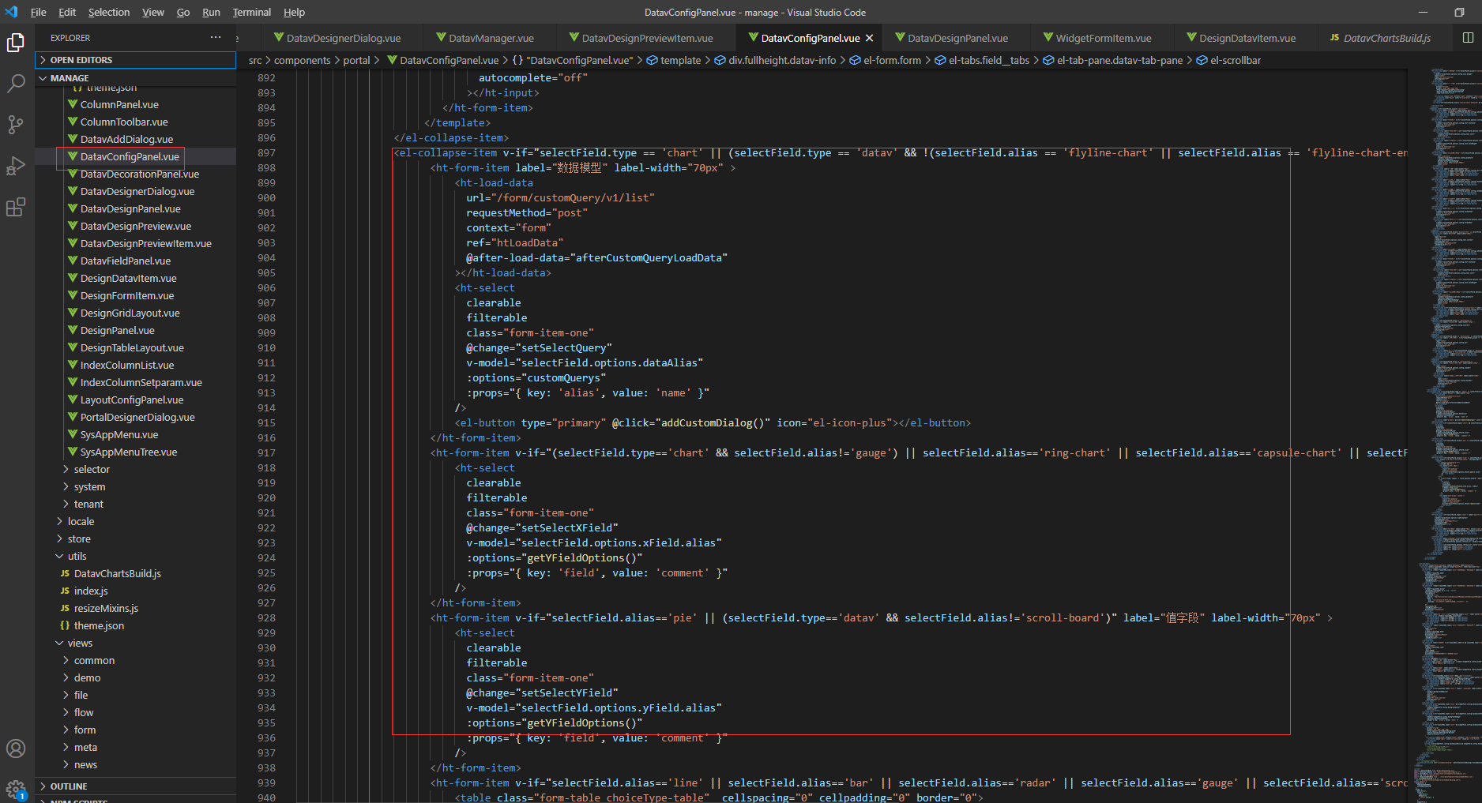Open DatavChartsBuild.js in file tree
This screenshot has height=803, width=1482.
[x=117, y=573]
